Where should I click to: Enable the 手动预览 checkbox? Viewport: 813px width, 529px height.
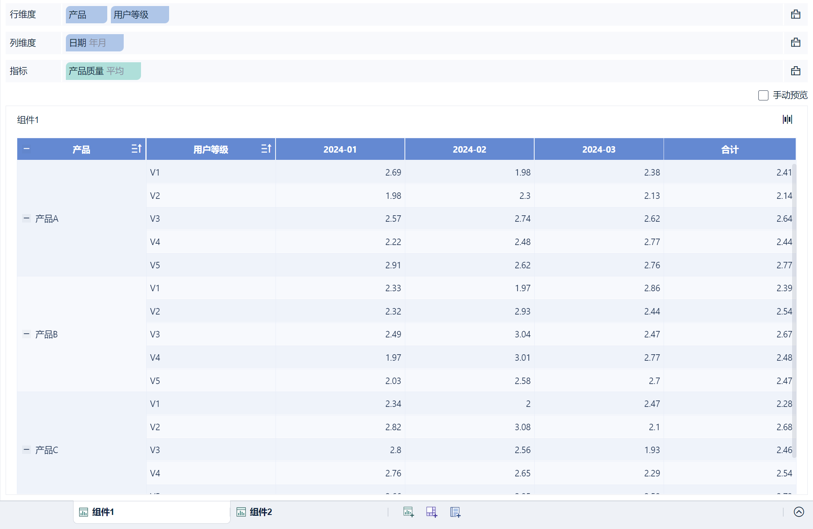[763, 95]
